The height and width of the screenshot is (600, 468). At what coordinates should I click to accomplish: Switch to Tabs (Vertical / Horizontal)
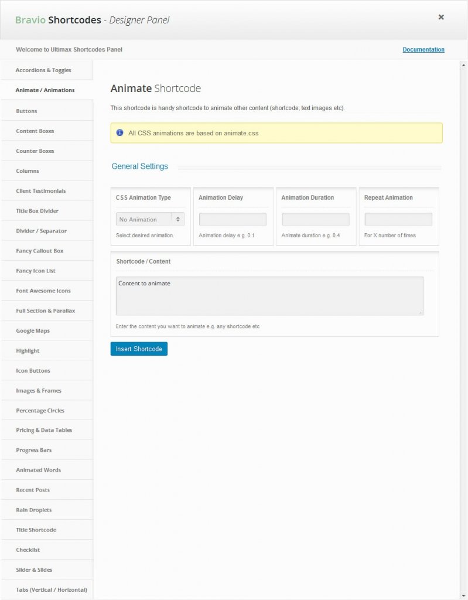[x=52, y=589]
